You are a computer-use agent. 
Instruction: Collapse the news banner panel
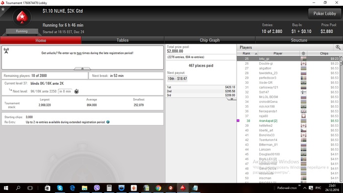82,69
